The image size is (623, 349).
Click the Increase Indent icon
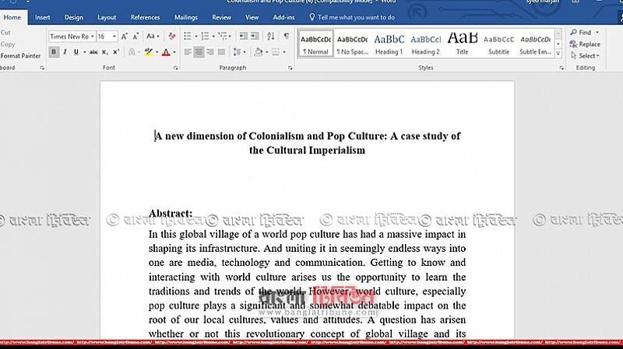pyautogui.click(x=252, y=37)
